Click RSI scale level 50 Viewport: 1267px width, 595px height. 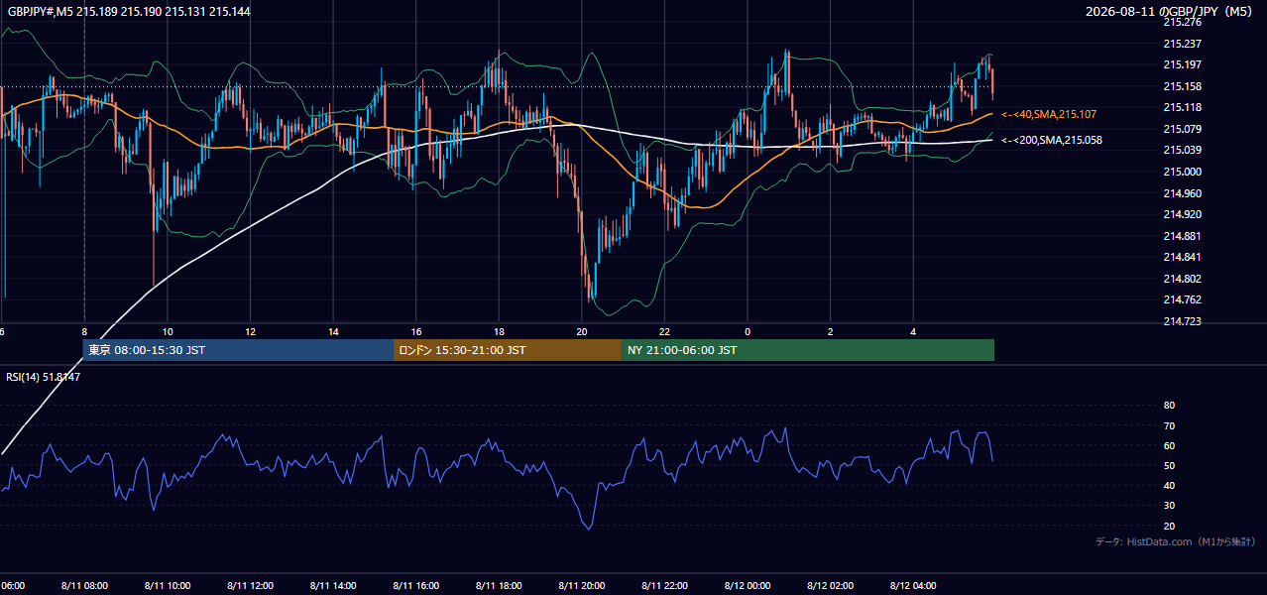pyautogui.click(x=1169, y=465)
